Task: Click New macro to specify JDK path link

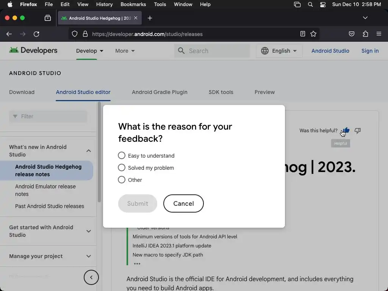Action: point(167,255)
